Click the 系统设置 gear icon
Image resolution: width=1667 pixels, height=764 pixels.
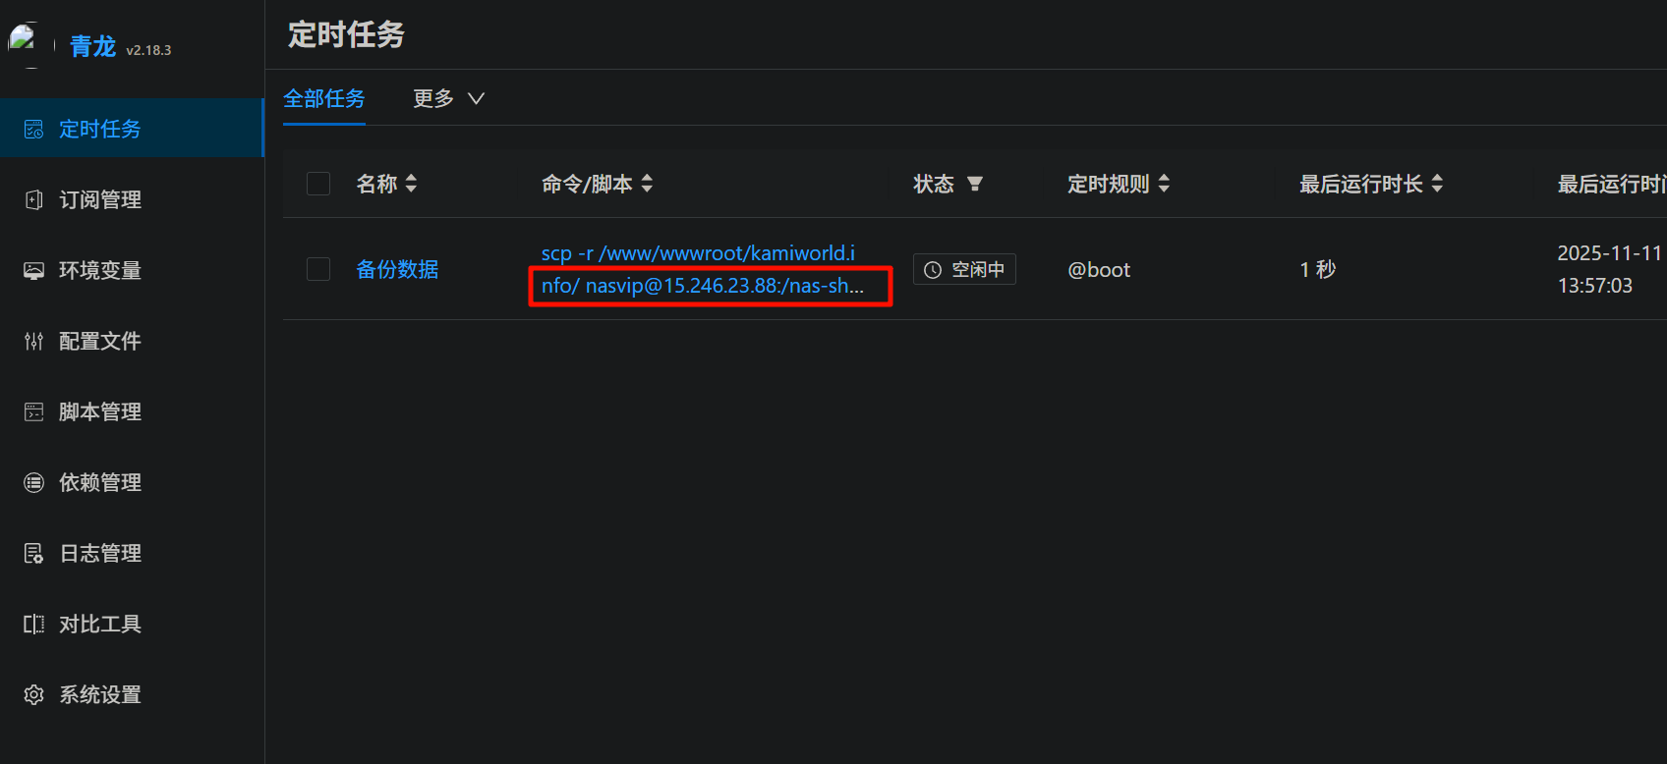click(x=34, y=695)
